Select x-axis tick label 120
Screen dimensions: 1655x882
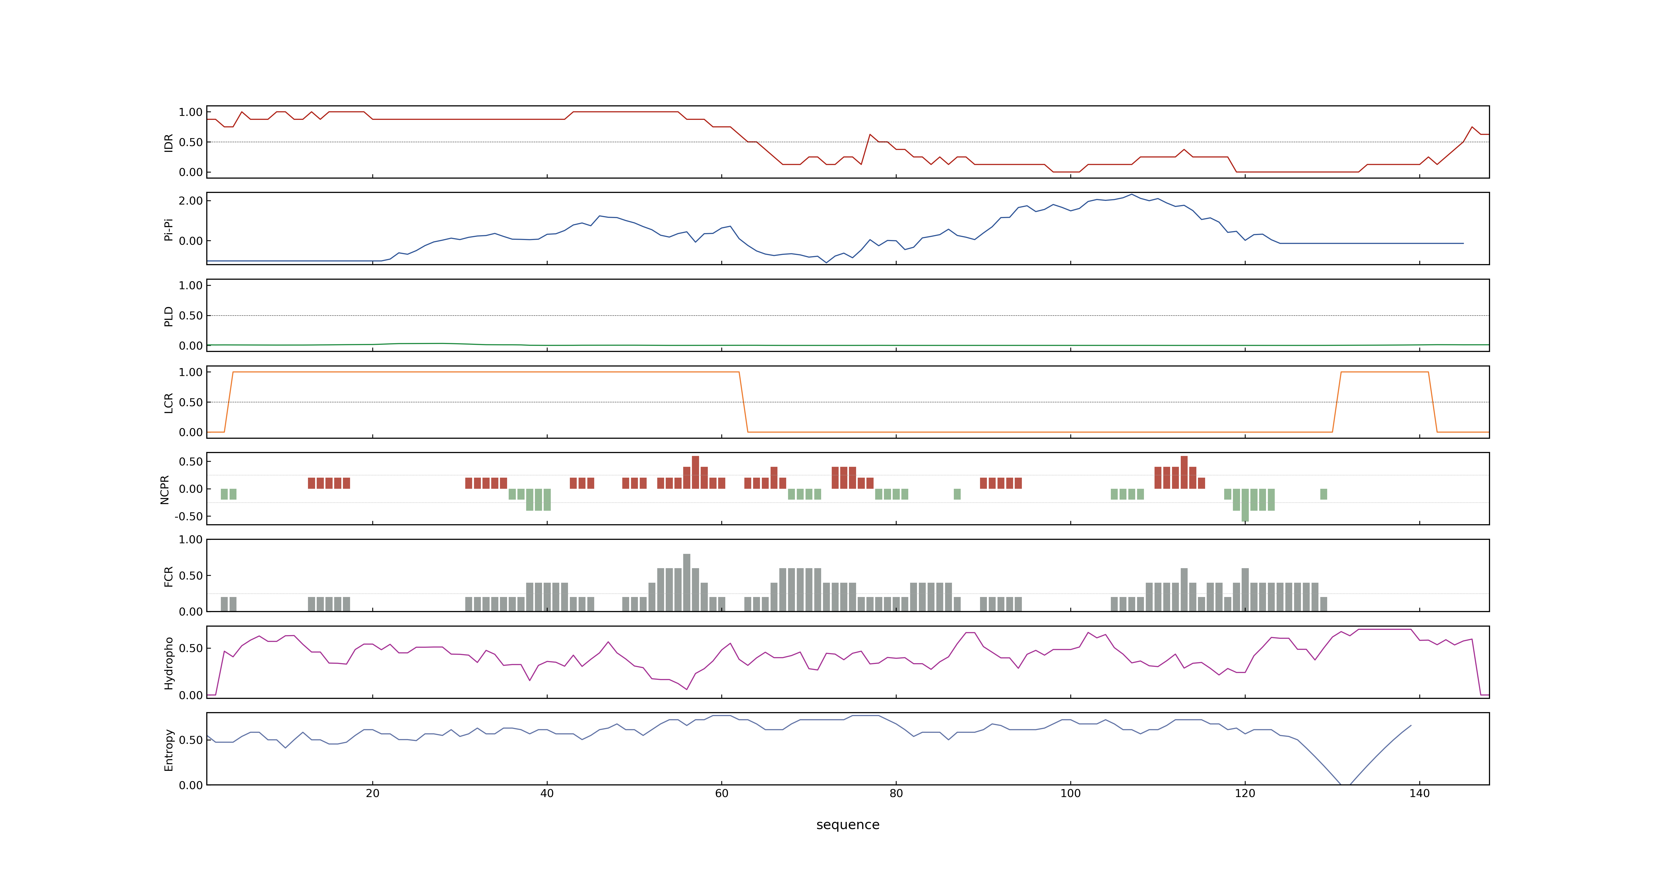pos(1245,793)
